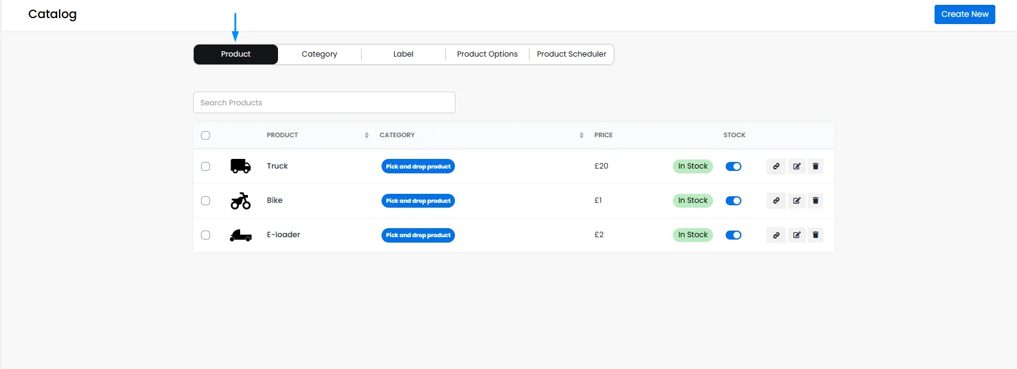This screenshot has height=369, width=1017.
Task: Click the £2 price value
Action: [599, 235]
